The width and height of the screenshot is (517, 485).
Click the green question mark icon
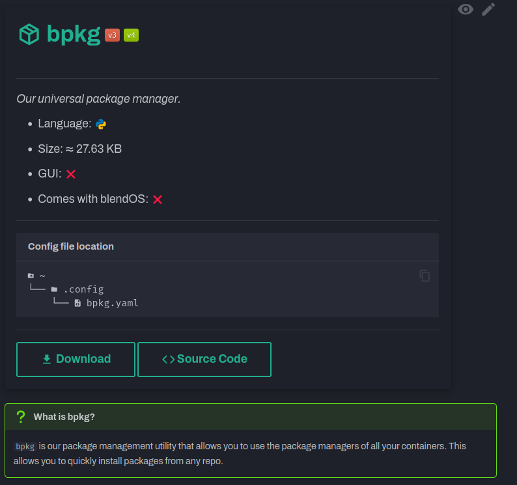(x=21, y=416)
